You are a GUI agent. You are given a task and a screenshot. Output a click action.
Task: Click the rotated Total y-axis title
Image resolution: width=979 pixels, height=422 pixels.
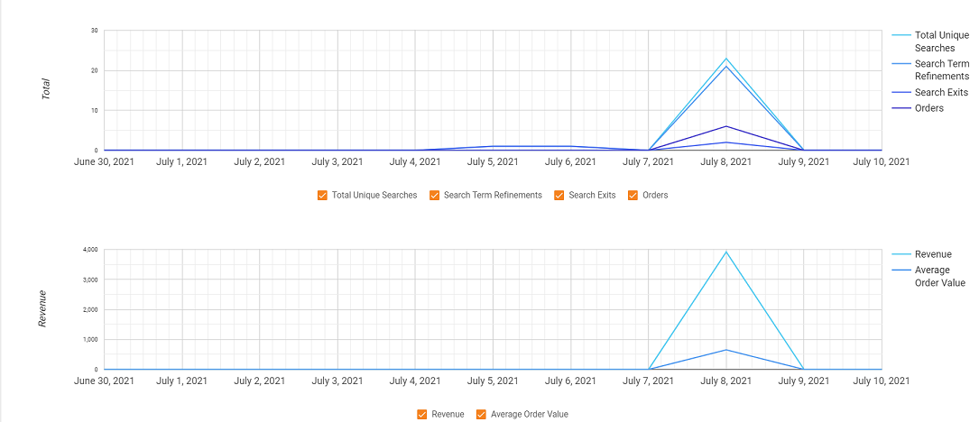[46, 89]
